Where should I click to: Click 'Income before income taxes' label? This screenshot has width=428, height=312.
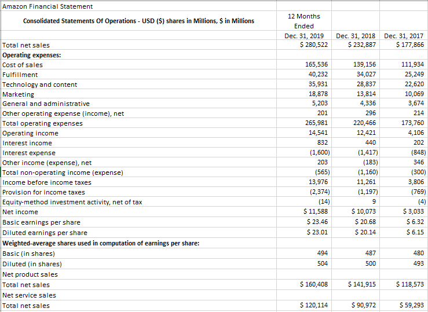(x=47, y=182)
